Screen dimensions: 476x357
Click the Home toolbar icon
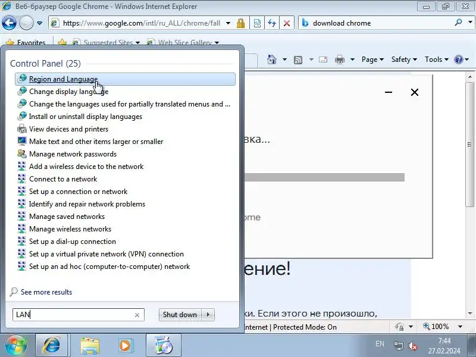pyautogui.click(x=272, y=59)
